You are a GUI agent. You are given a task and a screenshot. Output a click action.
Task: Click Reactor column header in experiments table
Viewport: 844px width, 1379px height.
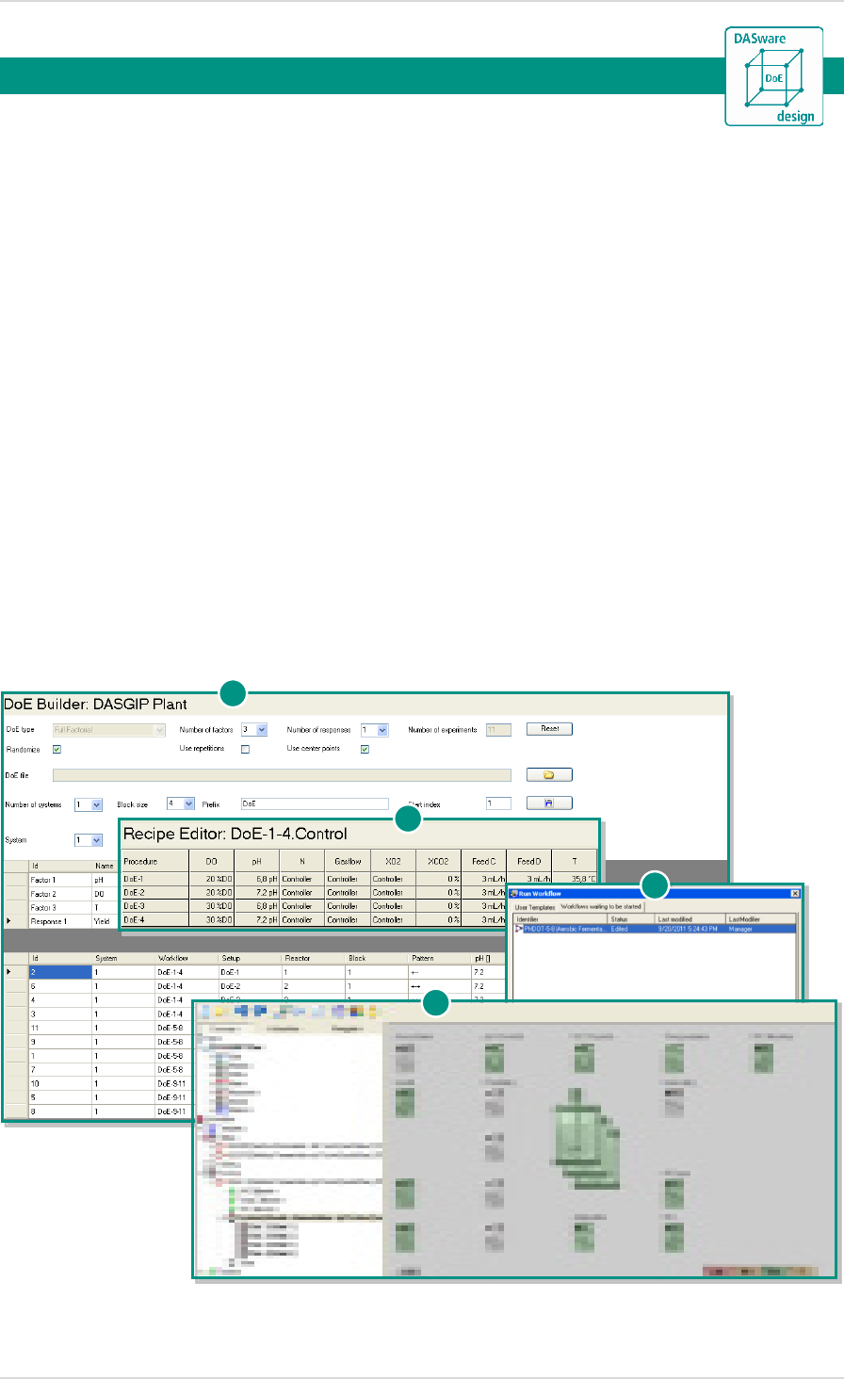[x=313, y=958]
